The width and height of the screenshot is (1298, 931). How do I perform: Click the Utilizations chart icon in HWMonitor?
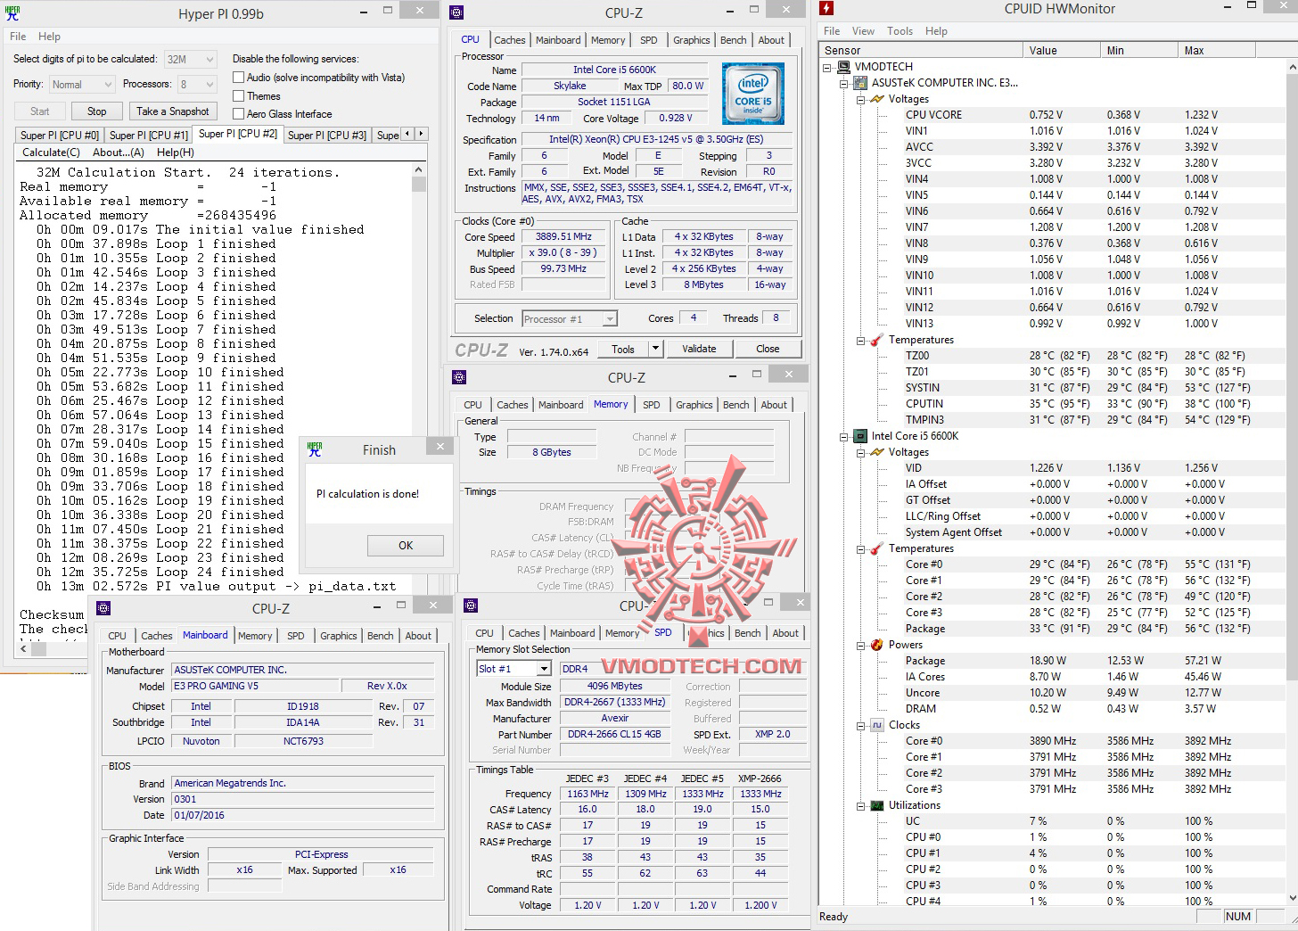(877, 805)
